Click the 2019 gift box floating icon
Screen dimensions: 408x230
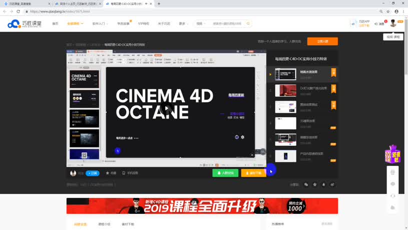click(x=392, y=154)
